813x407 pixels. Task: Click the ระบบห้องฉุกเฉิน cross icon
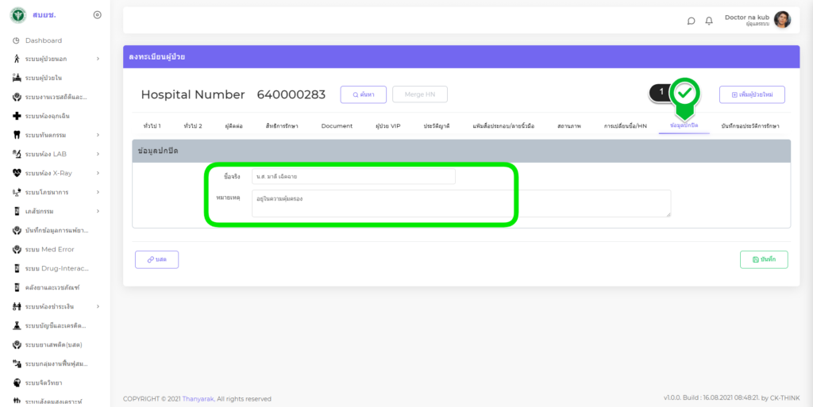17,116
